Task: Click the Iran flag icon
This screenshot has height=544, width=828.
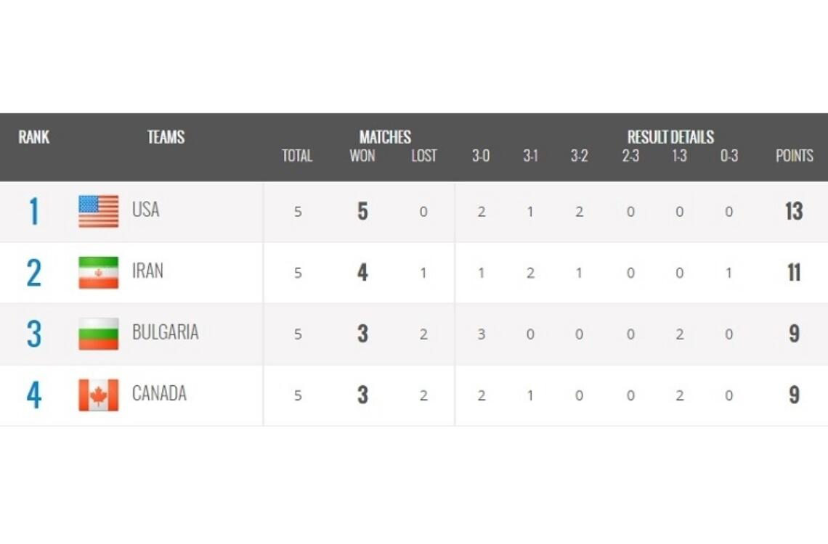Action: (98, 273)
